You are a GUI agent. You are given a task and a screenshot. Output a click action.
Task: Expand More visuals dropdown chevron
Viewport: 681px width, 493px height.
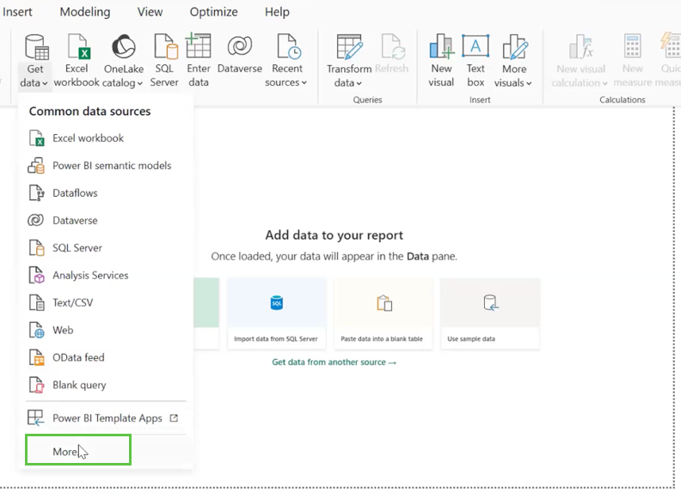[529, 83]
